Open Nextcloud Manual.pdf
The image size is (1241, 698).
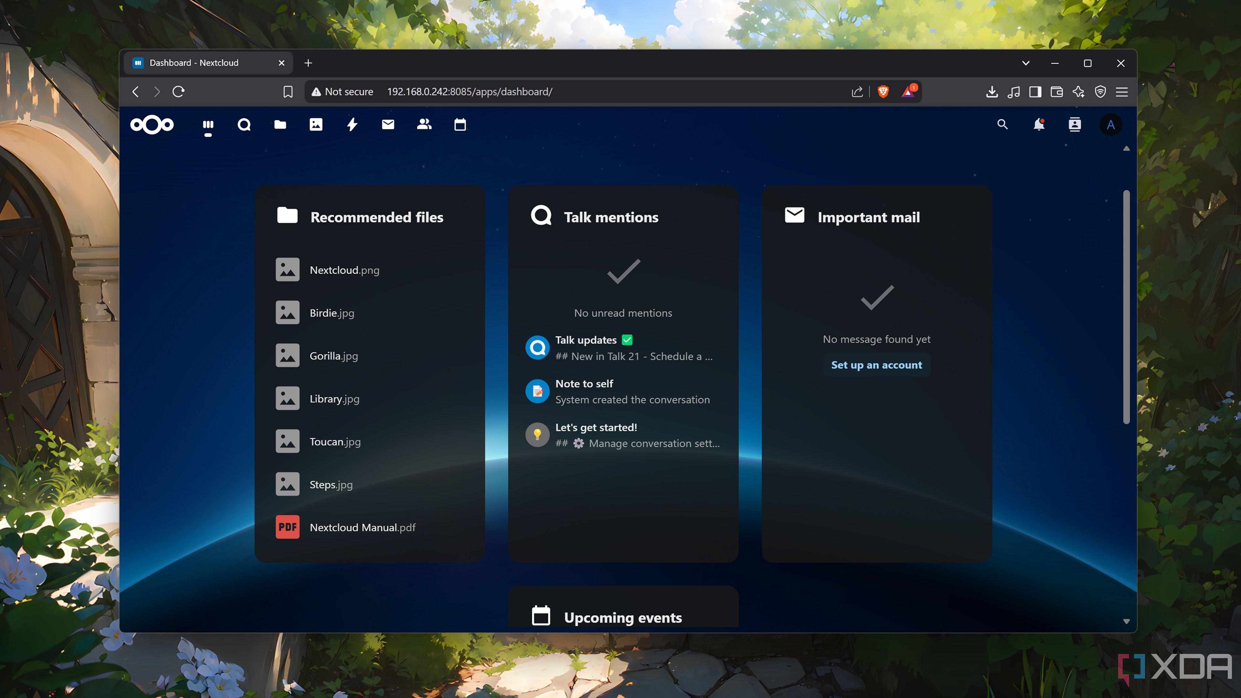coord(362,527)
